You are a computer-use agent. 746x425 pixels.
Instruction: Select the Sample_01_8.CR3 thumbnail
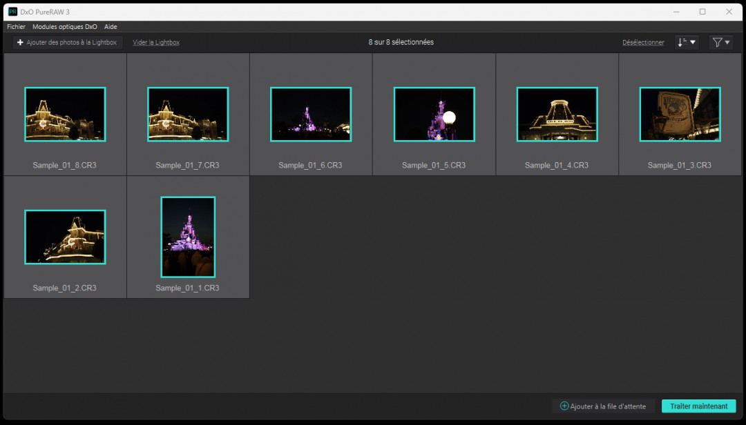tap(65, 114)
